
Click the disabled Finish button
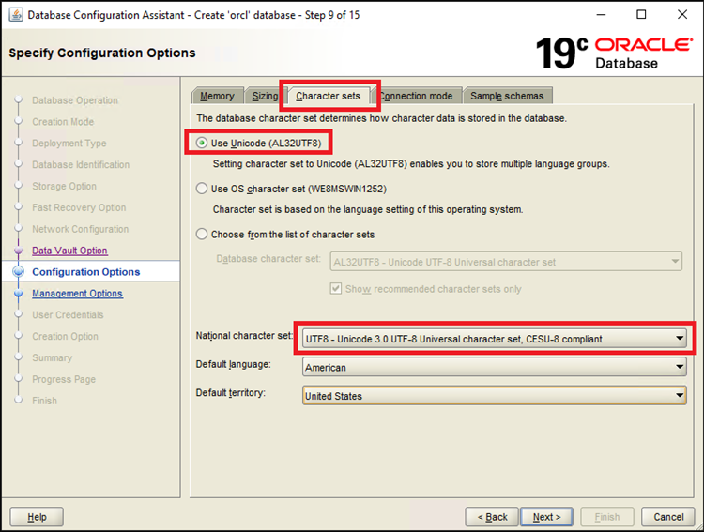(x=607, y=517)
